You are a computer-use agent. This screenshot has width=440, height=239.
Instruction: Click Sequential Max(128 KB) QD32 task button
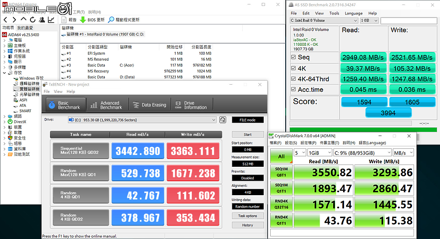(81, 150)
